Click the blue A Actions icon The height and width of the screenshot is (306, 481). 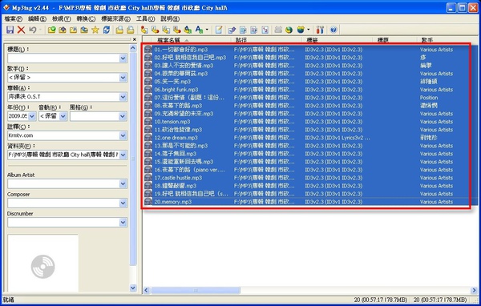point(199,30)
